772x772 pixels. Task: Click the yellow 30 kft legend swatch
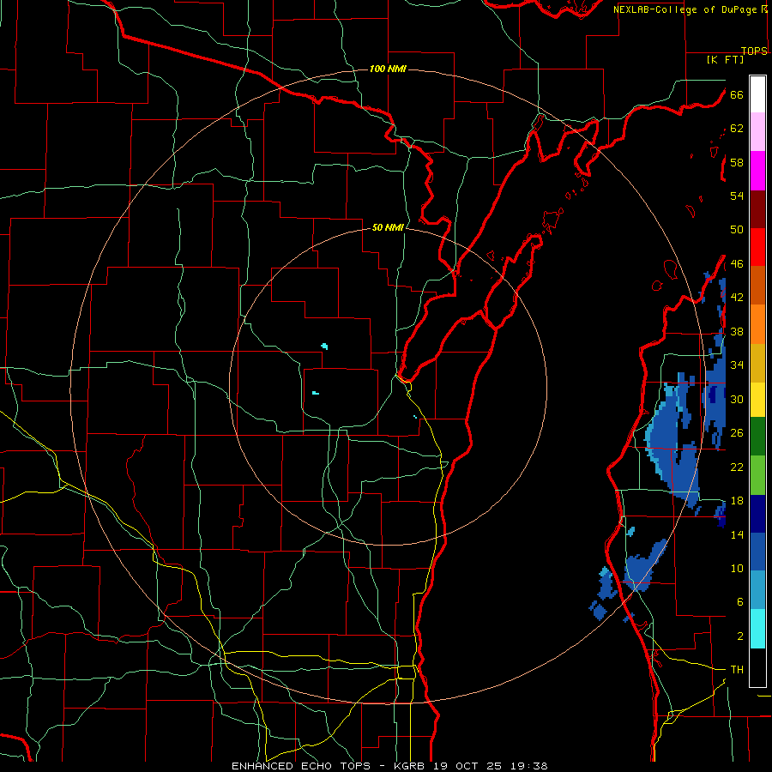pos(757,400)
